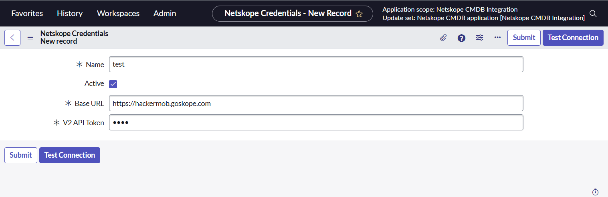Click the Netskope Credentials form heading
Viewport: 608px width, 197px height.
pyautogui.click(x=74, y=34)
